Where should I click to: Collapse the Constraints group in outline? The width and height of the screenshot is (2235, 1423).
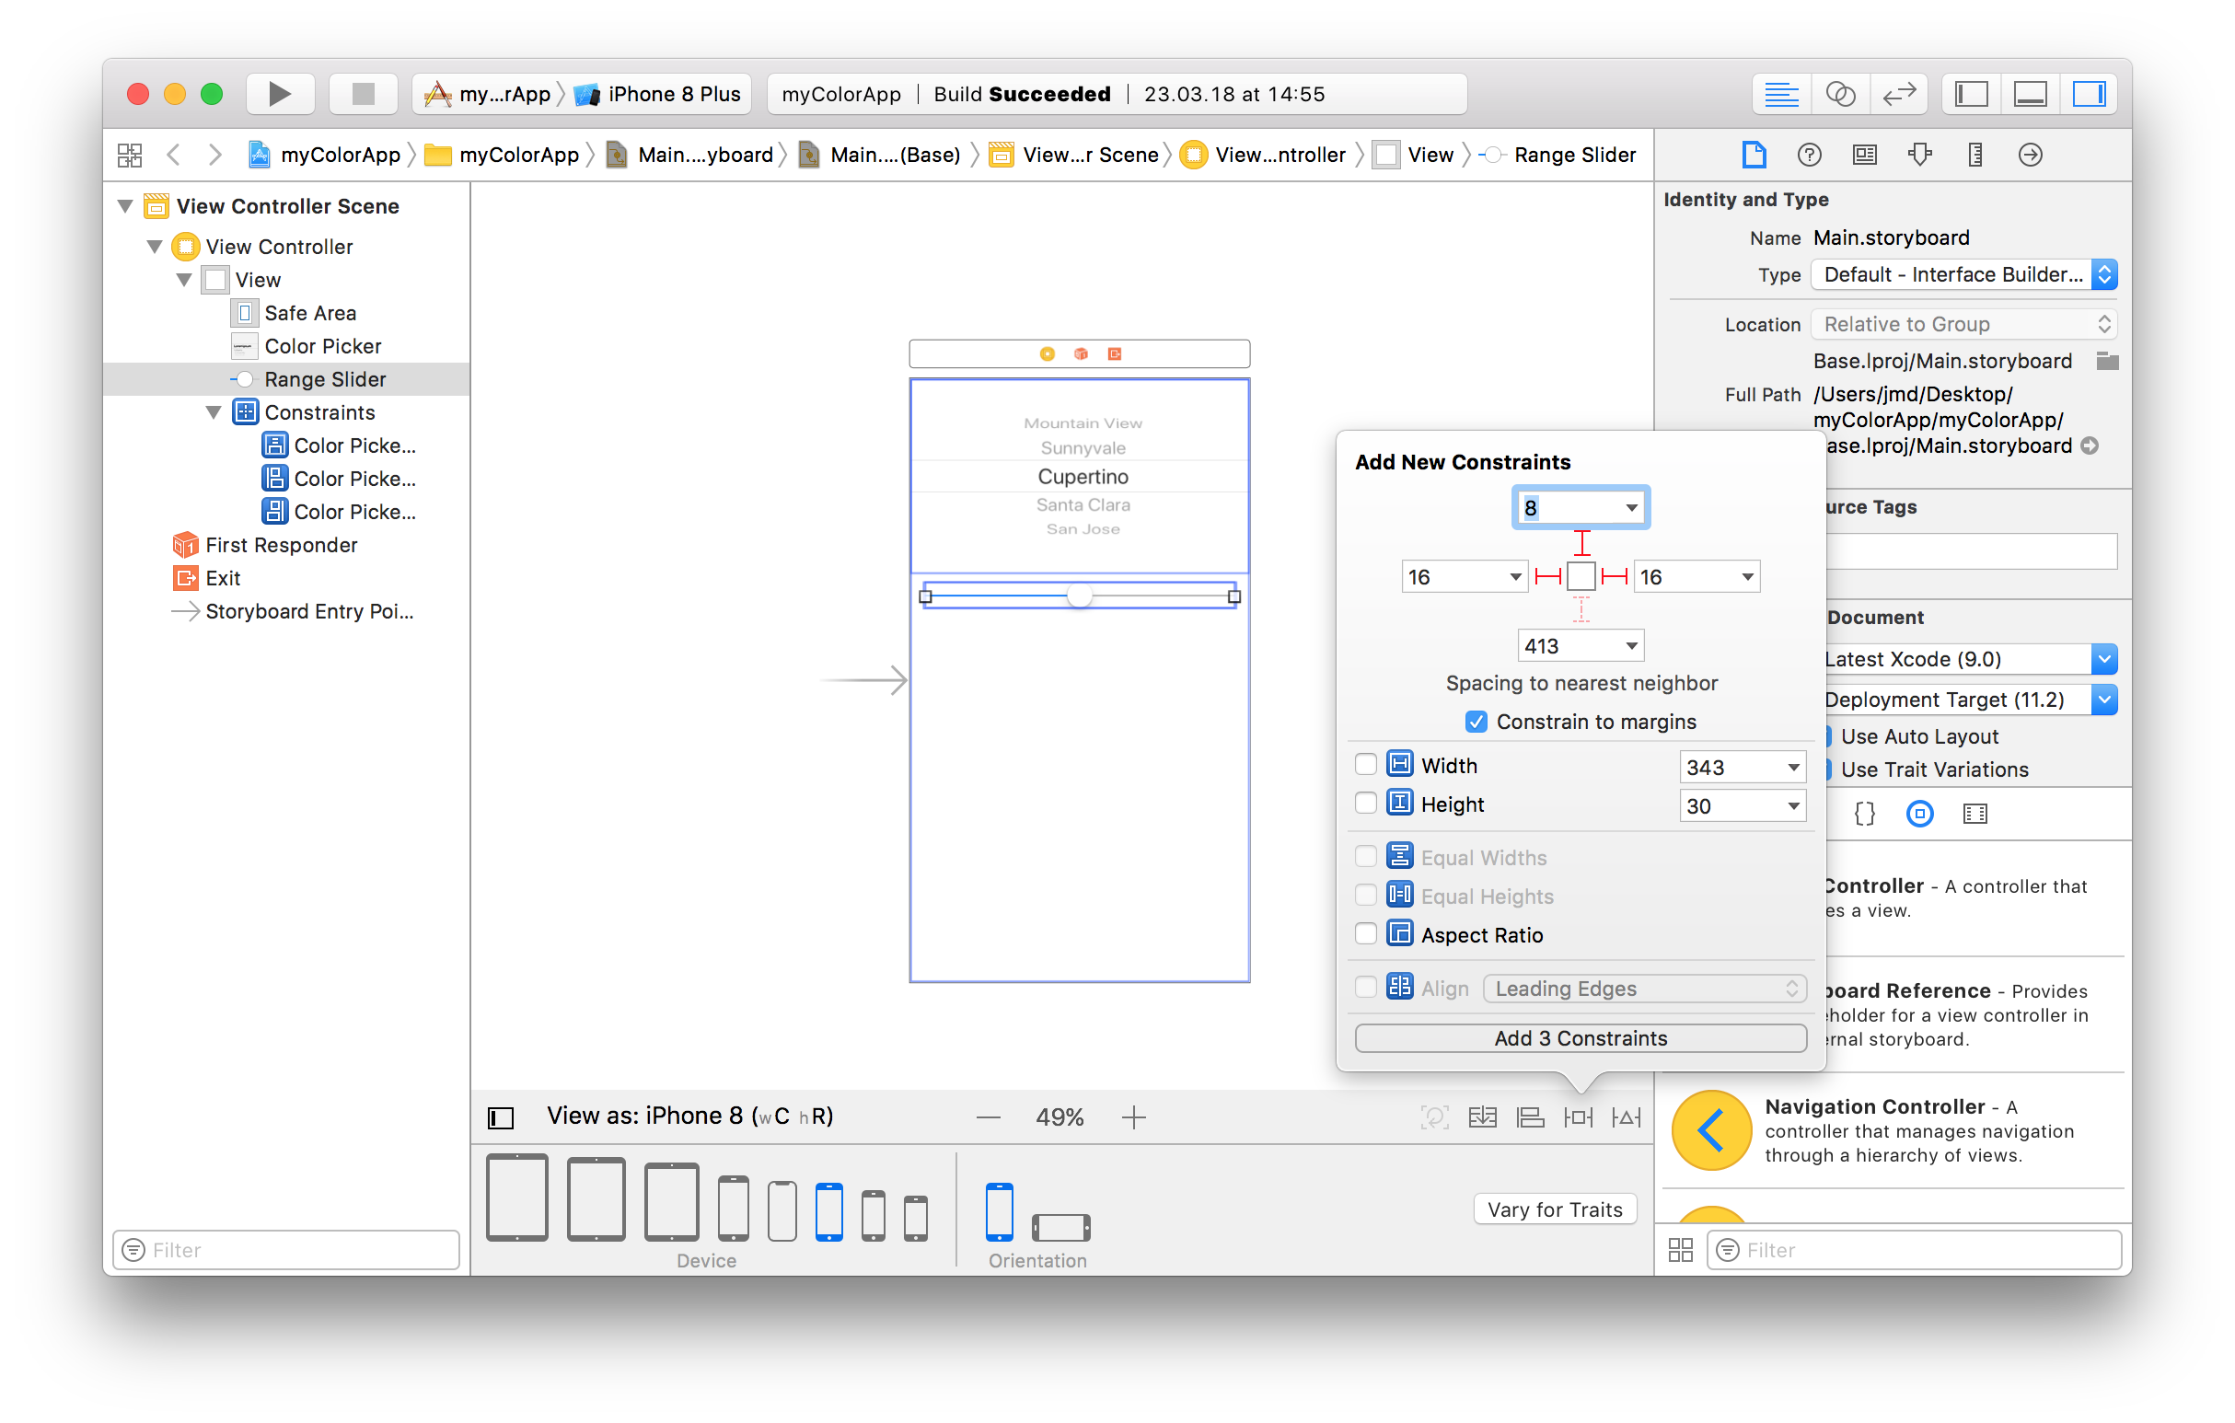tap(214, 412)
